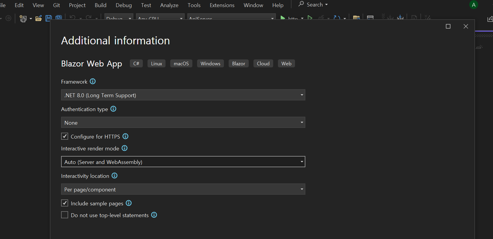
Task: Click the Blazor Web App heading
Action: [91, 64]
